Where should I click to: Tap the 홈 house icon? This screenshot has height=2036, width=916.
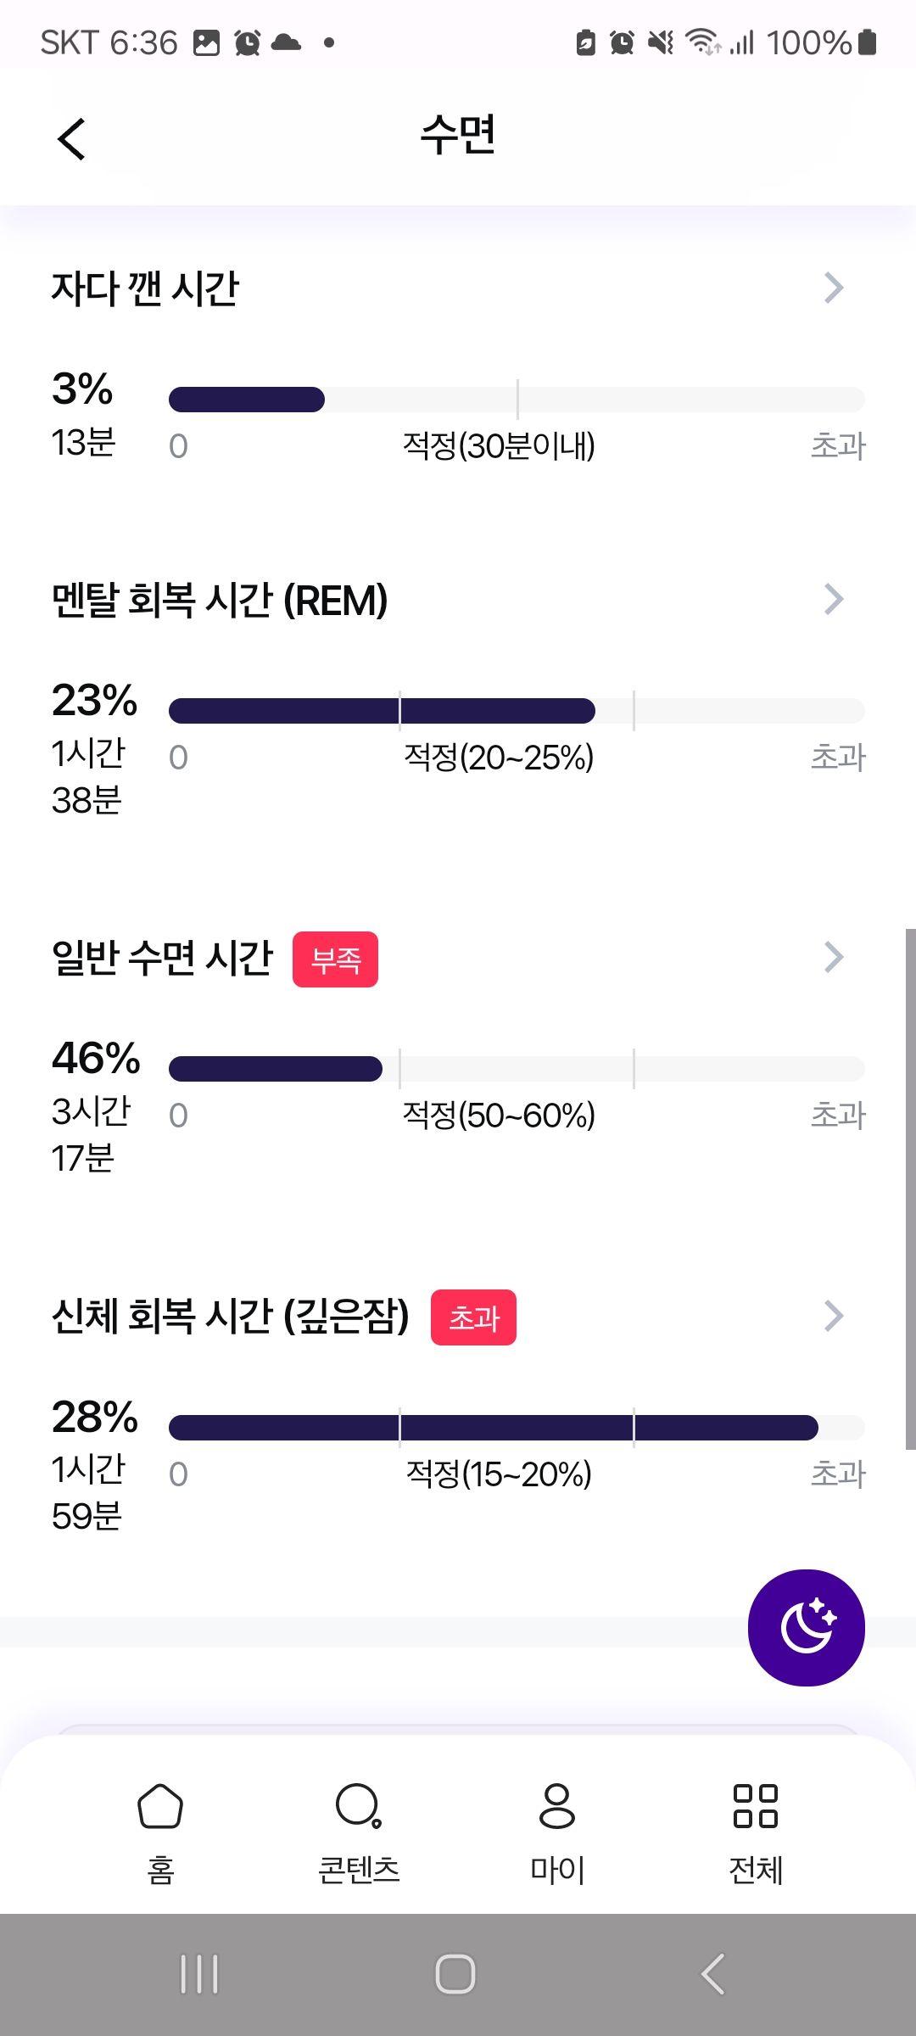(x=160, y=1806)
